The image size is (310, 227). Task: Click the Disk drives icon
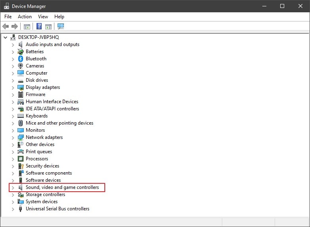21,81
